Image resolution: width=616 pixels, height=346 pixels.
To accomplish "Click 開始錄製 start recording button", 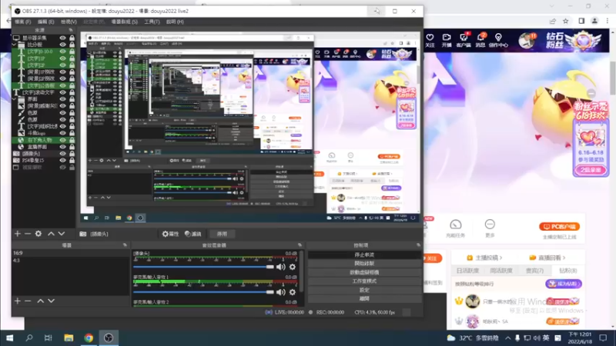I will point(364,264).
